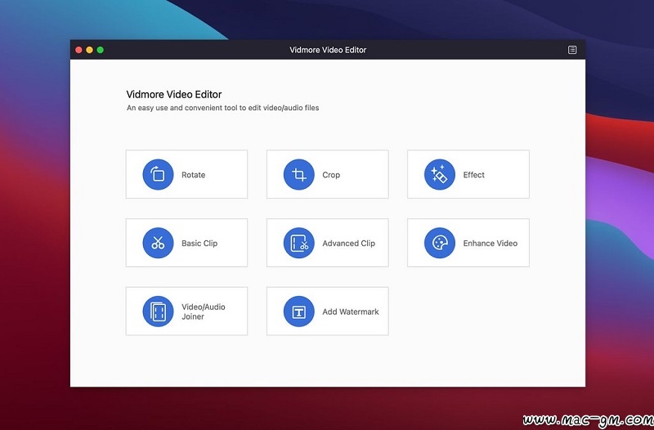Image resolution: width=654 pixels, height=430 pixels.
Task: Select the Add Watermark label
Action: coord(351,311)
